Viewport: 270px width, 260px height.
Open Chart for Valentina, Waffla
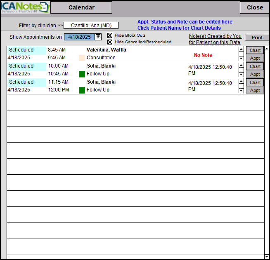[x=255, y=50]
